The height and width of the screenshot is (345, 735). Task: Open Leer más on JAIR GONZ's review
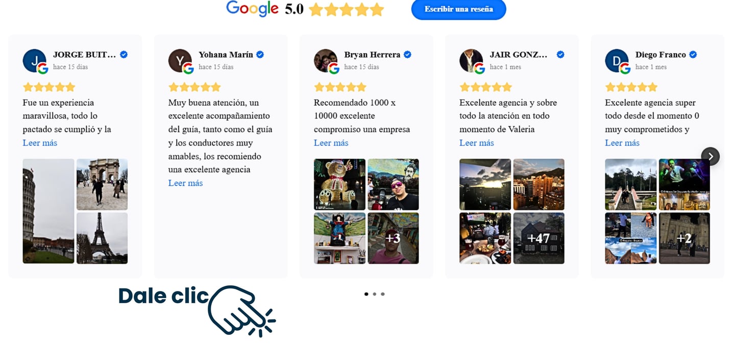click(x=476, y=143)
